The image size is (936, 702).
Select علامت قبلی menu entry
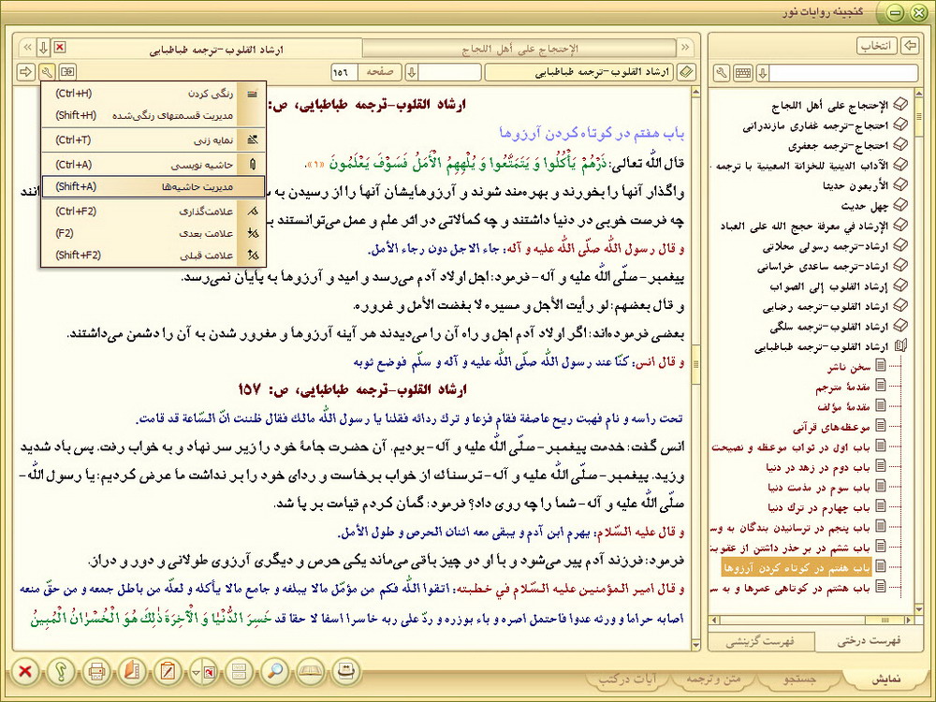coord(154,256)
